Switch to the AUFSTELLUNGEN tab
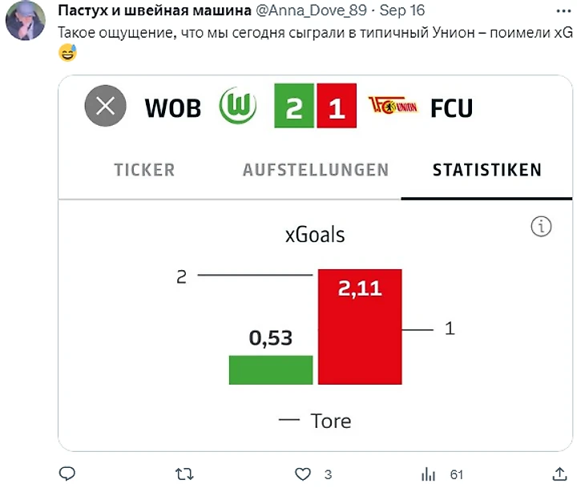585x488 pixels. tap(316, 170)
